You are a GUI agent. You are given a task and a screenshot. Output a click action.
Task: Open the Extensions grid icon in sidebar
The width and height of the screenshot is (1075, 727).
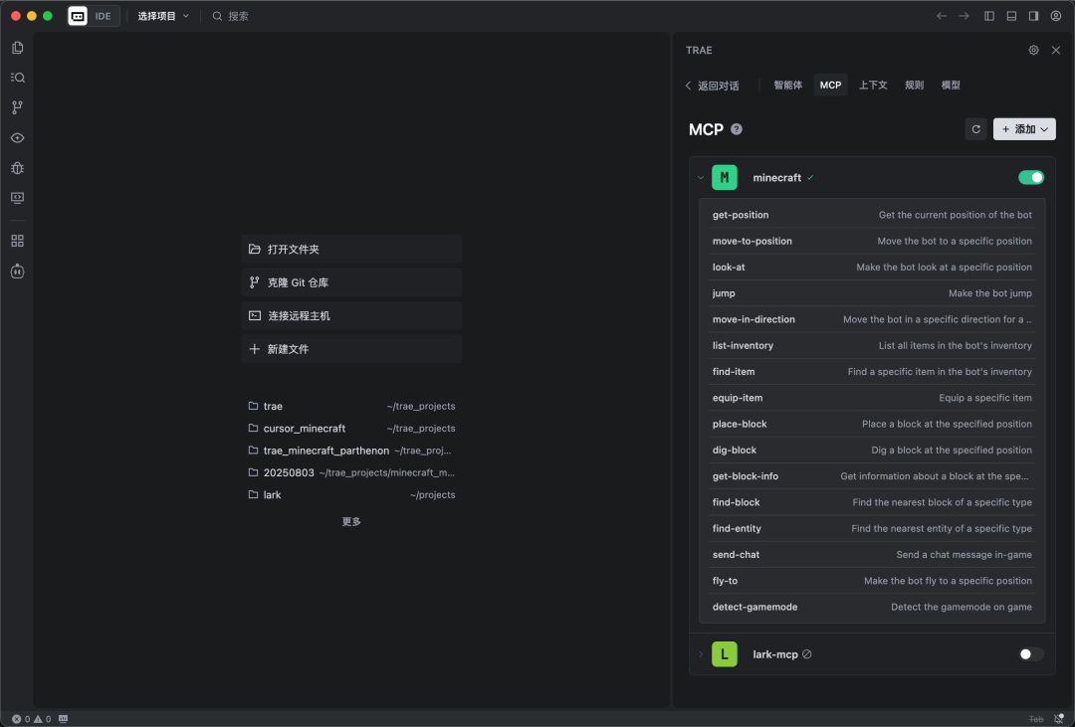click(x=17, y=242)
